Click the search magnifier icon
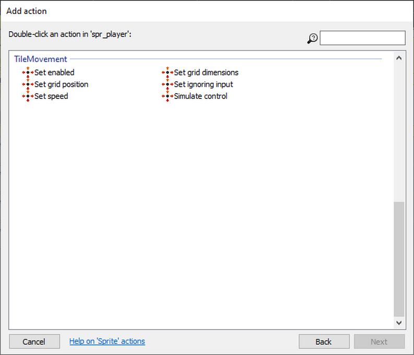The image size is (414, 355). pos(312,39)
